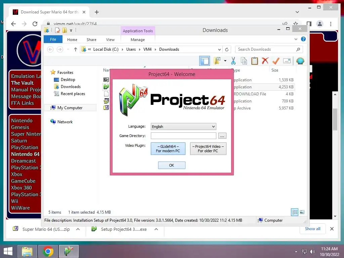This screenshot has height=258, width=344.
Task: Select Favorites in the navigation pane
Action: 65,73
